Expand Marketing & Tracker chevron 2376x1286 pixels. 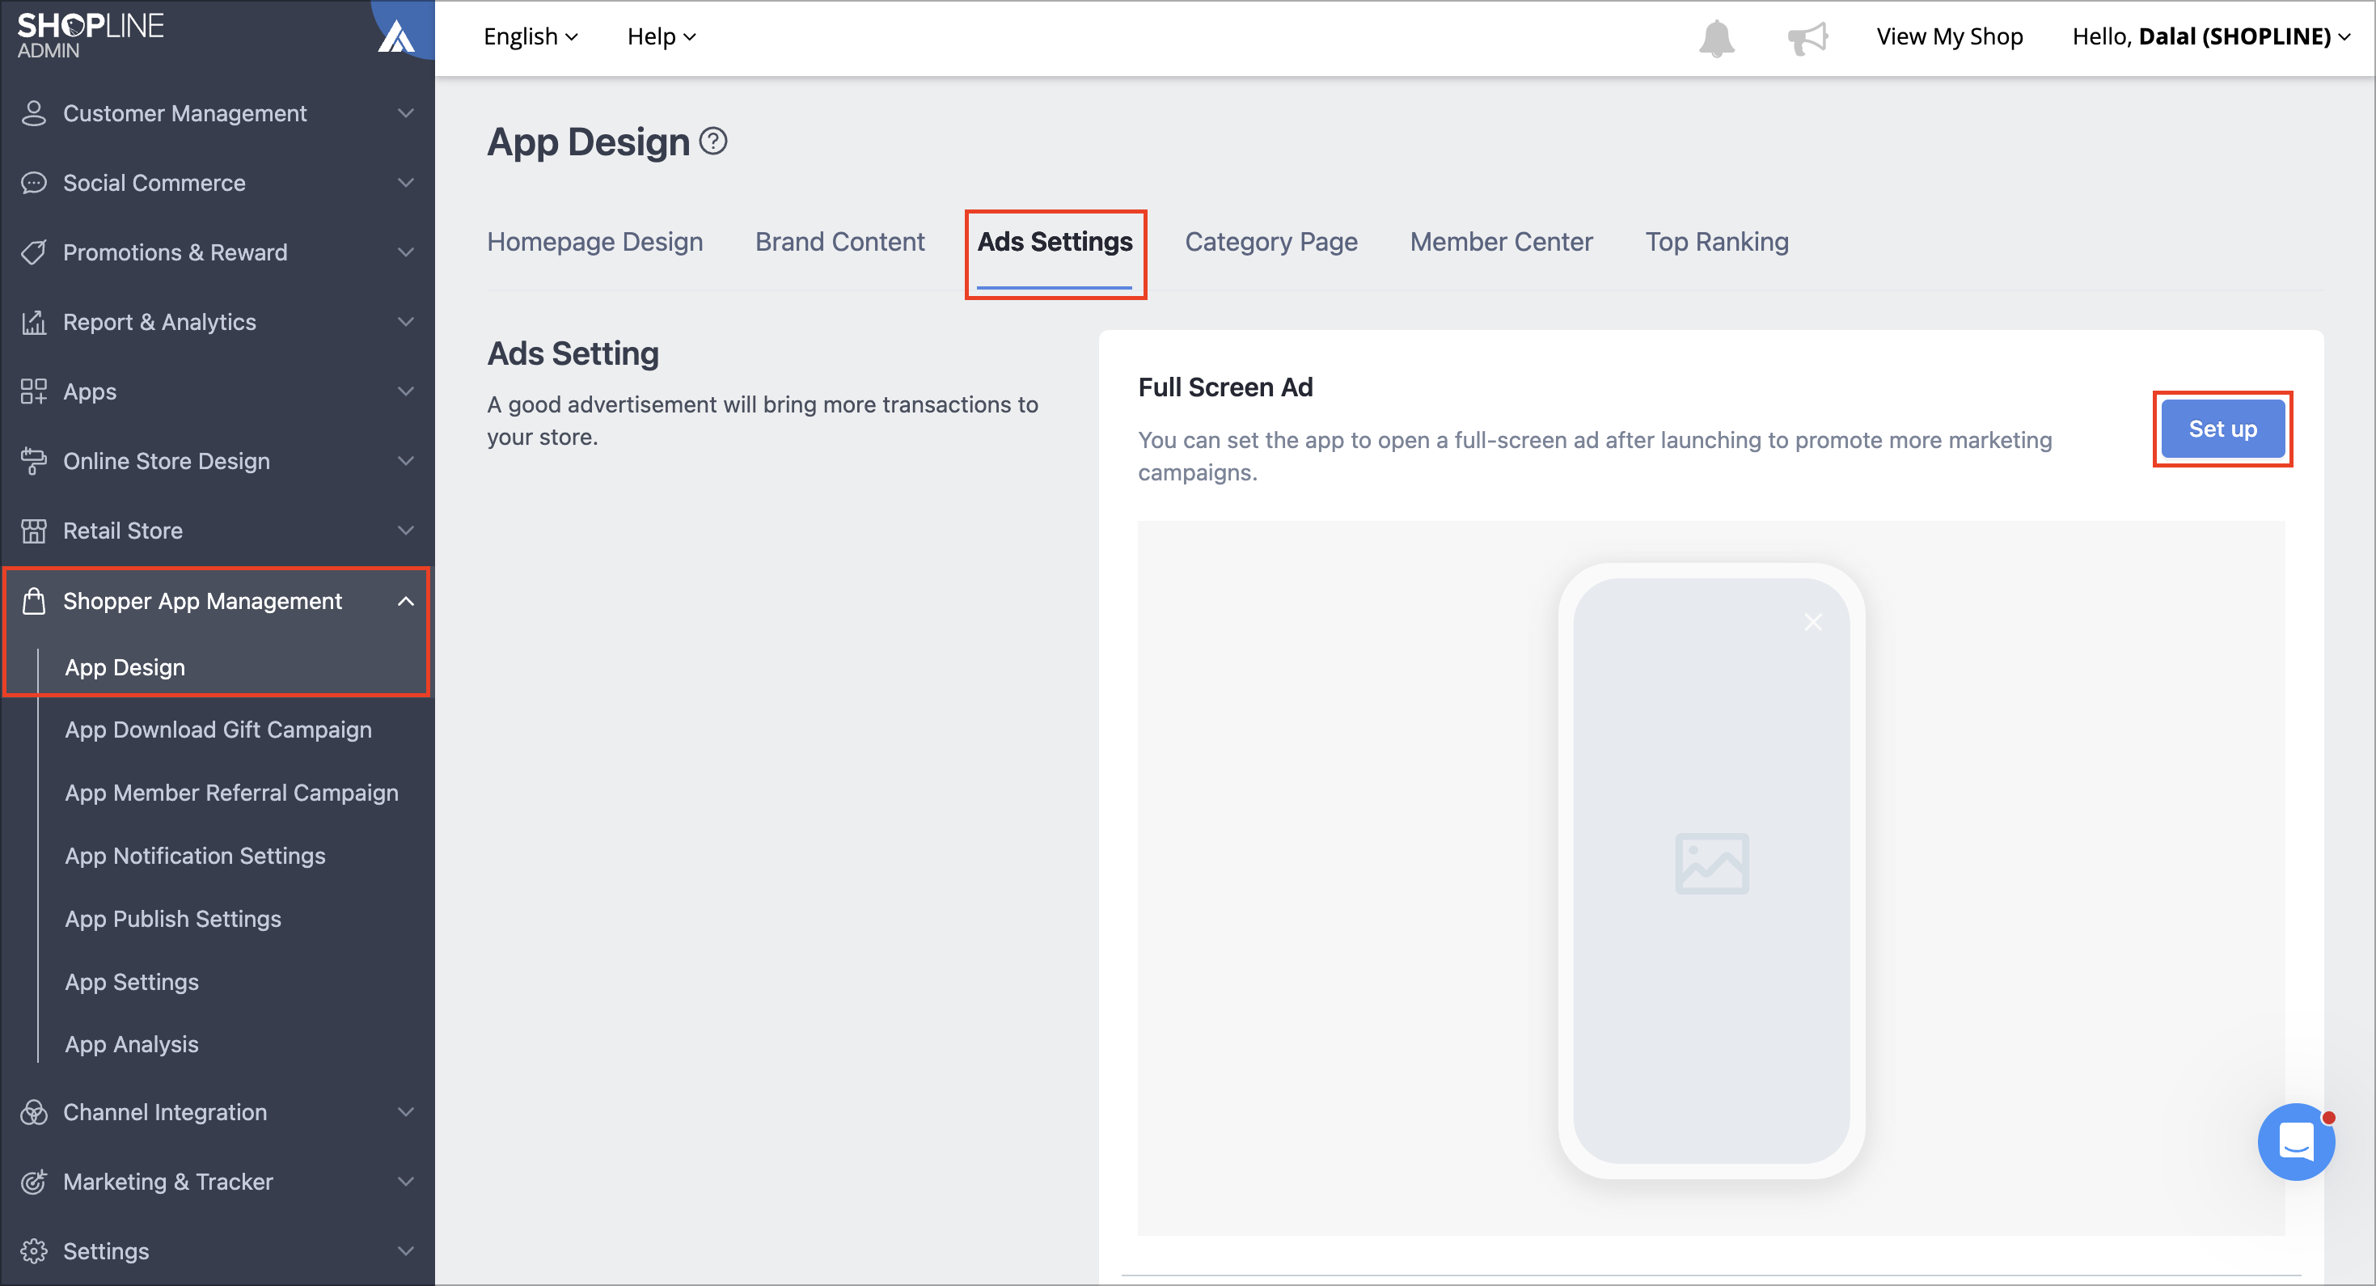(406, 1181)
